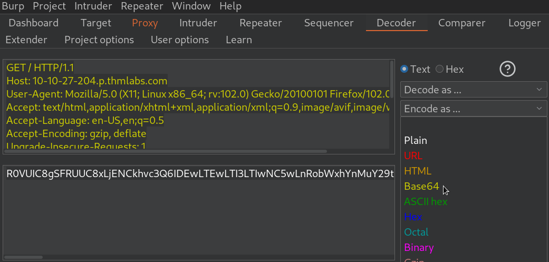
Task: Open the Help menu
Action: [x=230, y=6]
